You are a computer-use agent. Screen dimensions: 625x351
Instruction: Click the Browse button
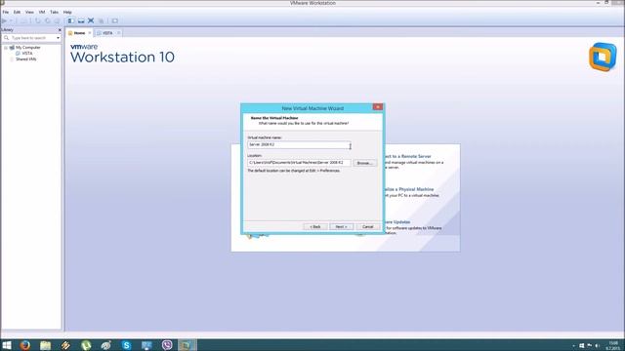[x=364, y=163]
